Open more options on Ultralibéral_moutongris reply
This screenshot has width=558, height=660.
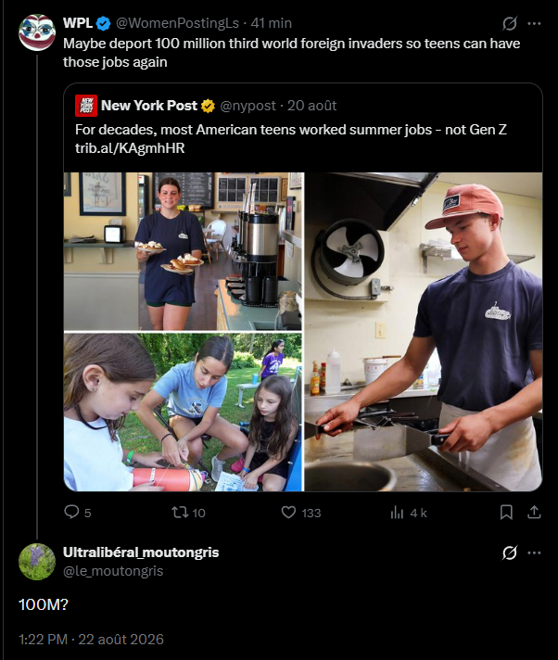click(x=534, y=552)
